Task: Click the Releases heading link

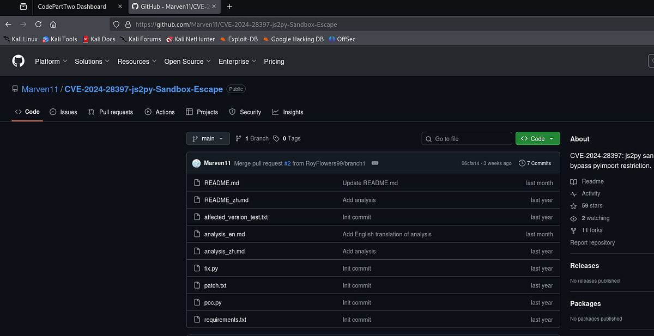Action: coord(584,266)
